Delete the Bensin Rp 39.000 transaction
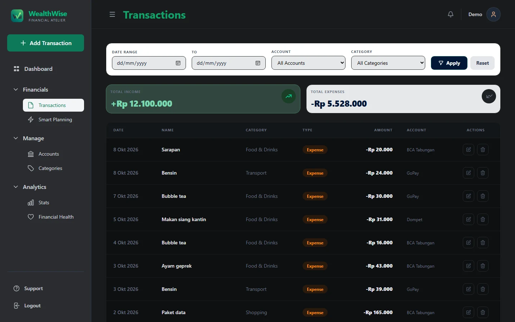The width and height of the screenshot is (515, 322). click(483, 289)
